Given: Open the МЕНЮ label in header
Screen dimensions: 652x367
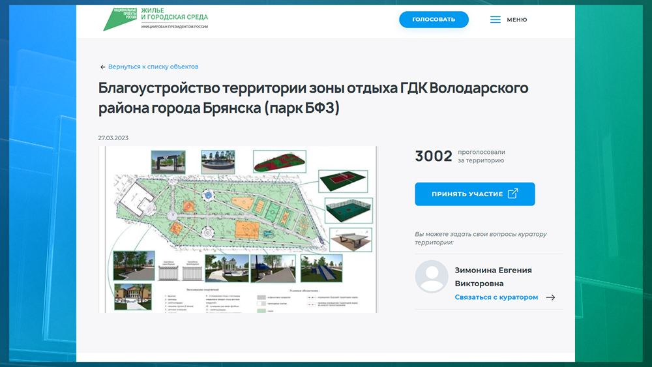Looking at the screenshot, I should point(516,20).
